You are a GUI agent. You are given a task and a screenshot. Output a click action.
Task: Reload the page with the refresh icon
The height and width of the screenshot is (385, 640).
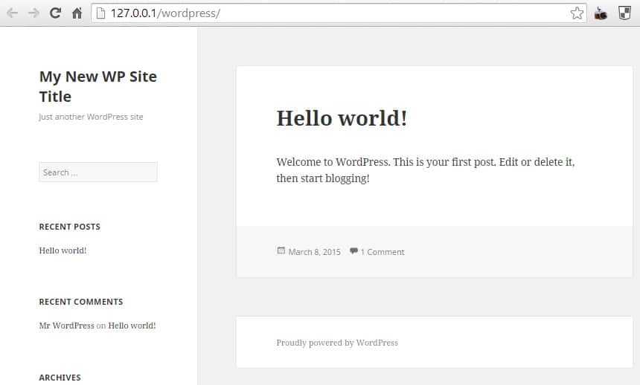point(55,13)
